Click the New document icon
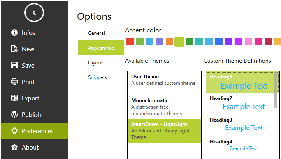The image size is (281, 159). [x=14, y=49]
